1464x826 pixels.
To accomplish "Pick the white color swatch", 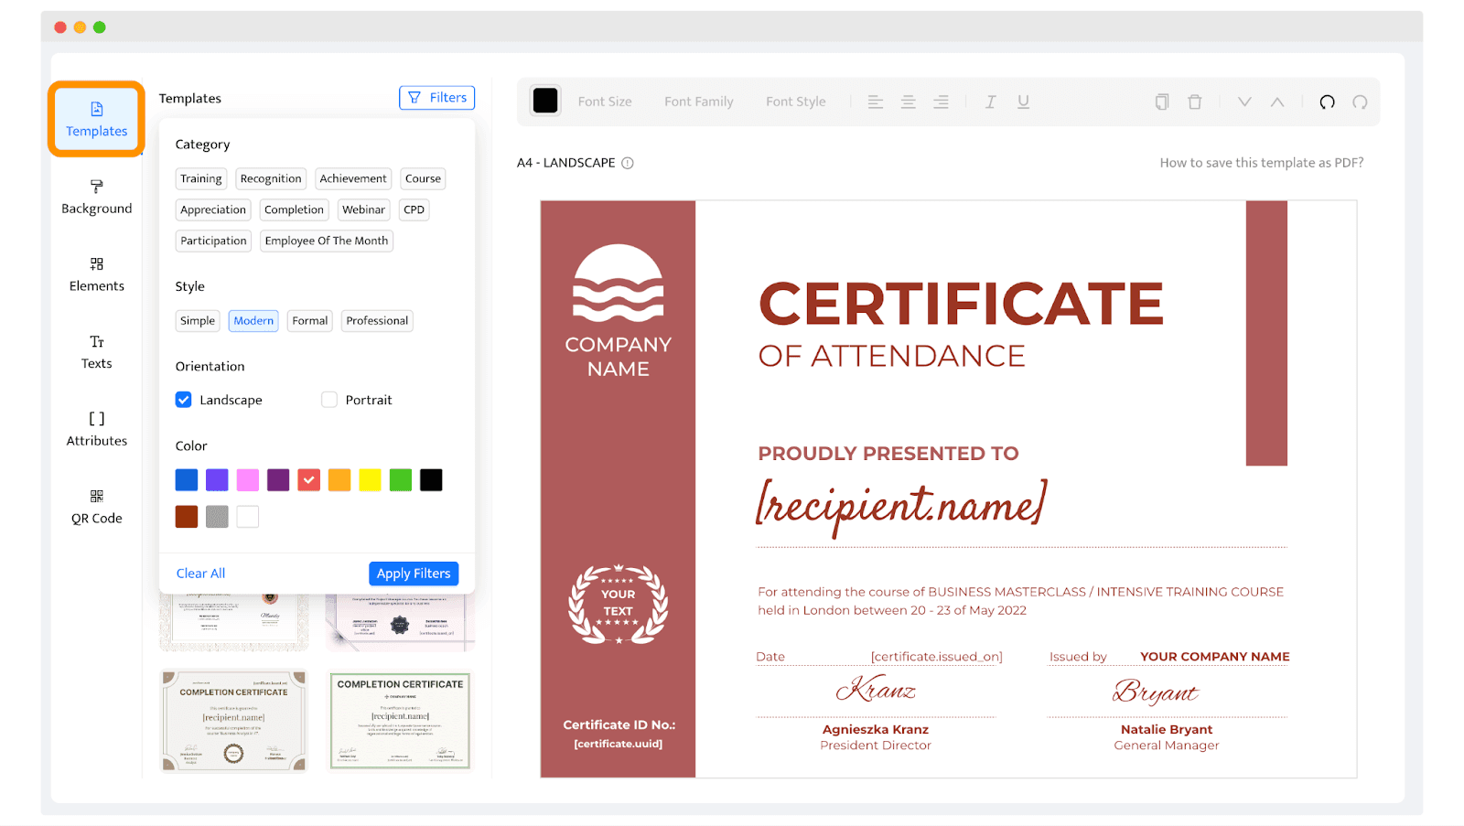I will click(248, 517).
